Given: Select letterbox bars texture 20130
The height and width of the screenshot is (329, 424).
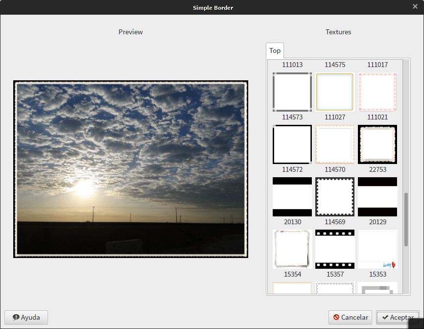Looking at the screenshot, I should (292, 197).
